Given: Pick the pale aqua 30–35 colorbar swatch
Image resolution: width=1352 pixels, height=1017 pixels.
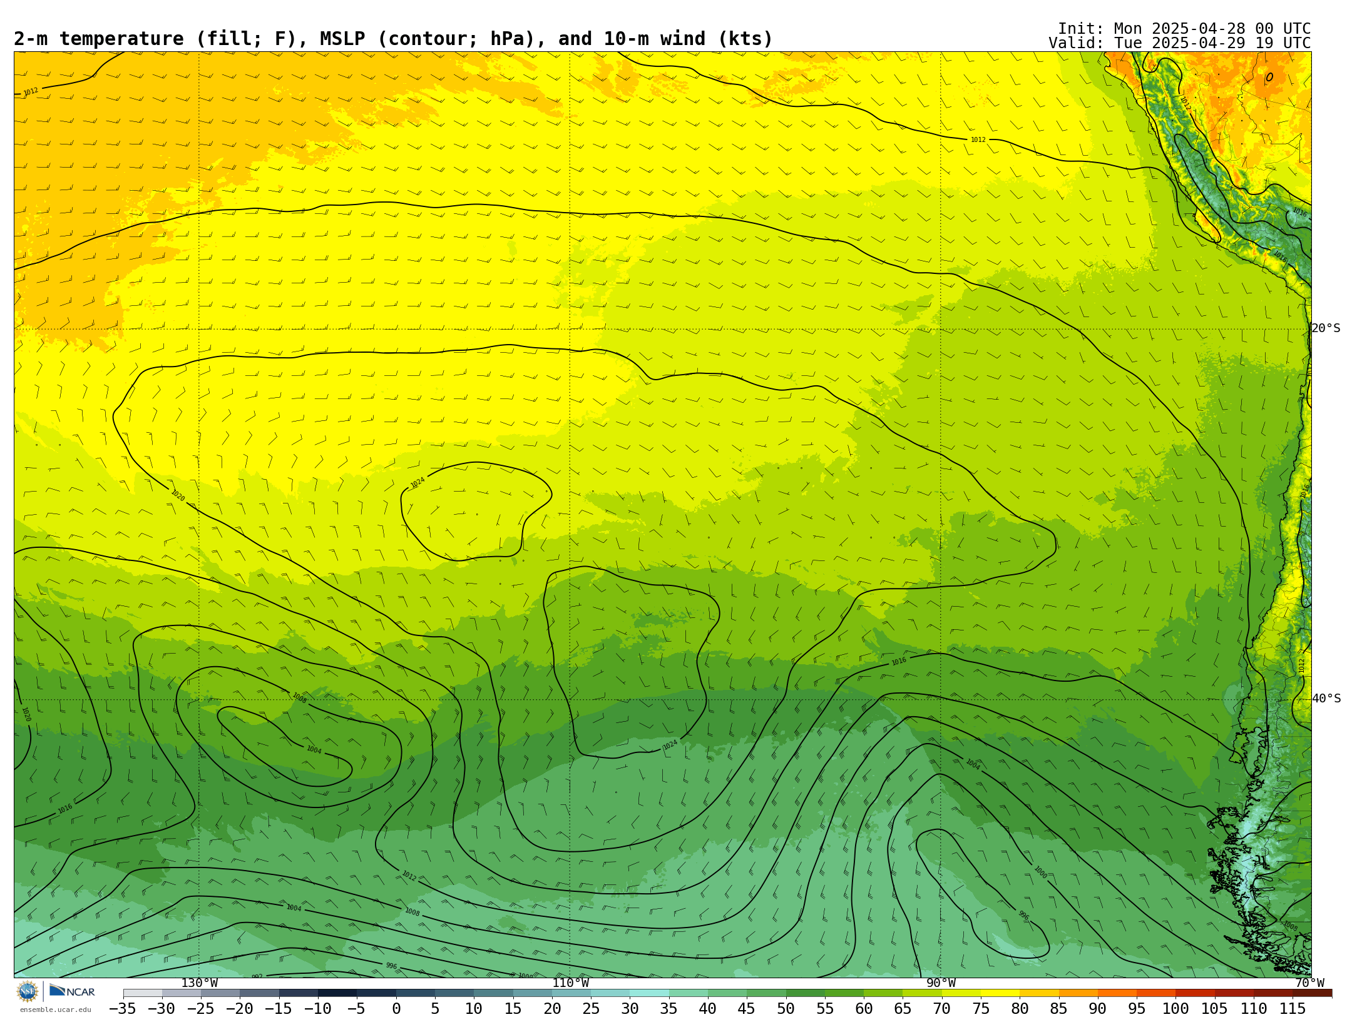Looking at the screenshot, I should pyautogui.click(x=649, y=993).
